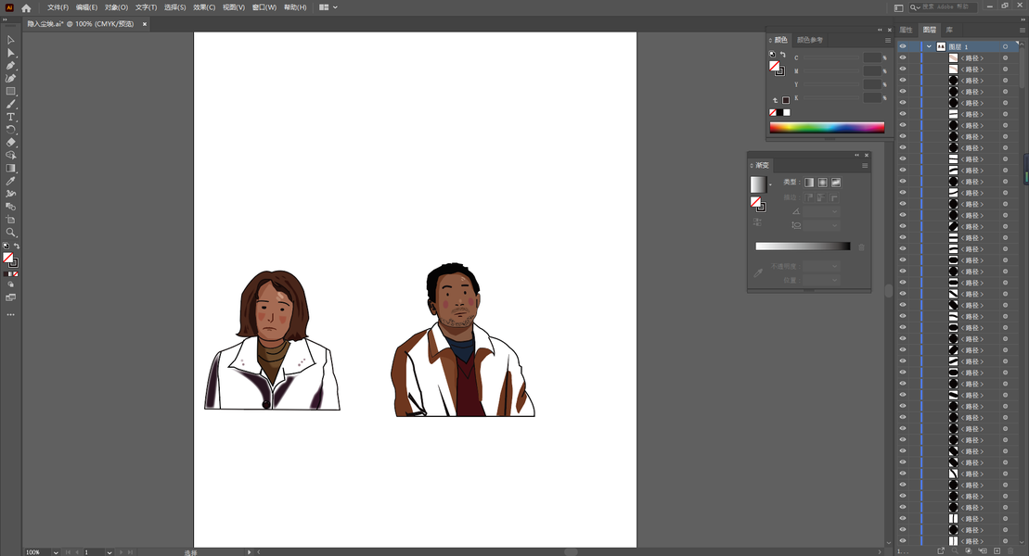1029x556 pixels.
Task: Collapse the 渐变 panel with double-arrow button
Action: [856, 156]
